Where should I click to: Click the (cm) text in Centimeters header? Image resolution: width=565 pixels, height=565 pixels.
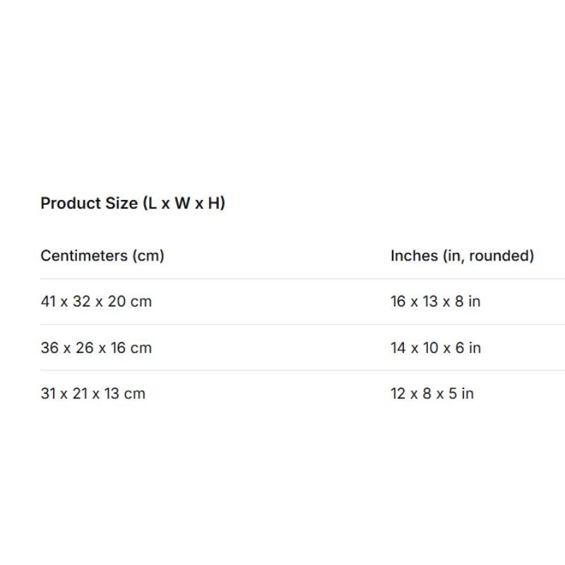pyautogui.click(x=148, y=256)
